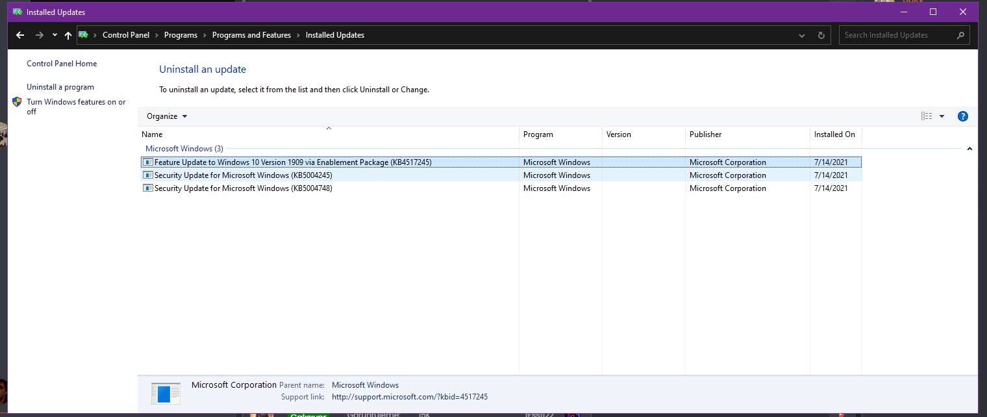Open the Programs and Features breadcrumb
The width and height of the screenshot is (987, 417).
251,35
